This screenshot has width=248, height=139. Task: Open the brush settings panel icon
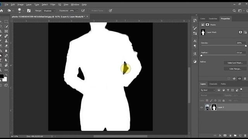pos(29,10)
